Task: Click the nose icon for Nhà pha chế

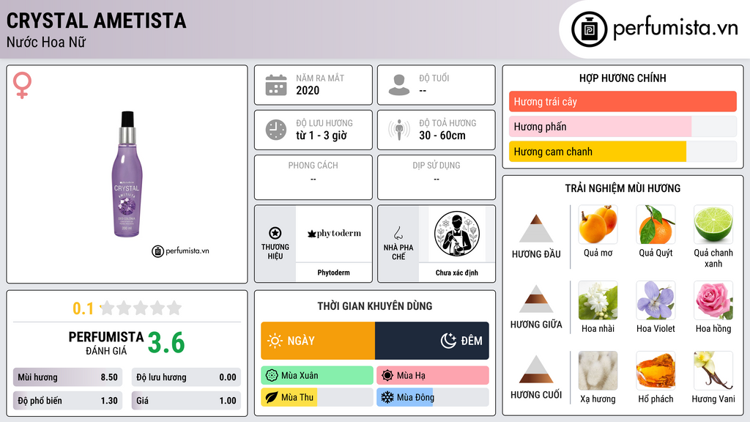Action: point(398,233)
